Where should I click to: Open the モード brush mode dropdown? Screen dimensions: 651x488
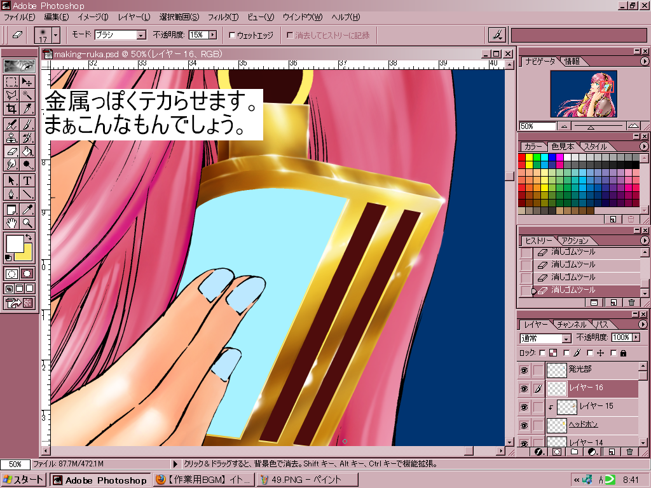pyautogui.click(x=141, y=36)
